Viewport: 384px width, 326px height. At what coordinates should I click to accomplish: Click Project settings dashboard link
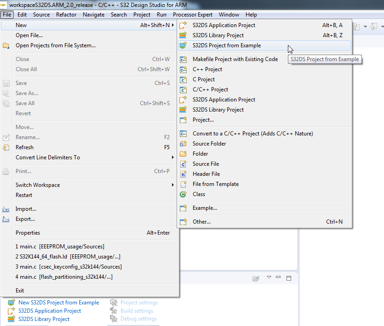[x=139, y=303]
